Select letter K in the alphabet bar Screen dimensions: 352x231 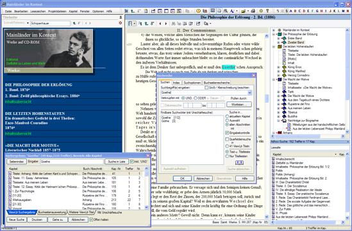(x=334, y=11)
